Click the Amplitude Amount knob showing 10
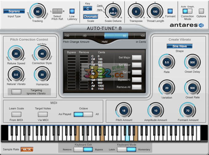Viewport: 209px width, 155px height. 156,111
